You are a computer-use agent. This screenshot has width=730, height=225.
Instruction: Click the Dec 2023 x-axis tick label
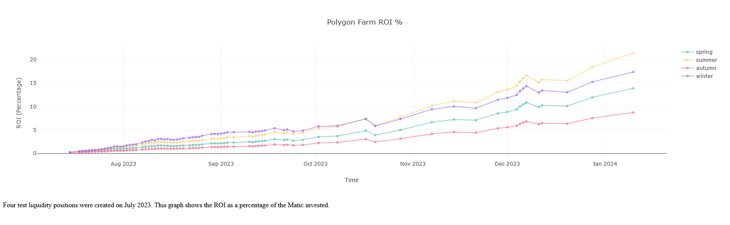507,164
